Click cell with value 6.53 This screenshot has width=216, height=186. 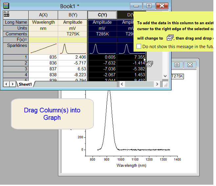click(x=73, y=69)
